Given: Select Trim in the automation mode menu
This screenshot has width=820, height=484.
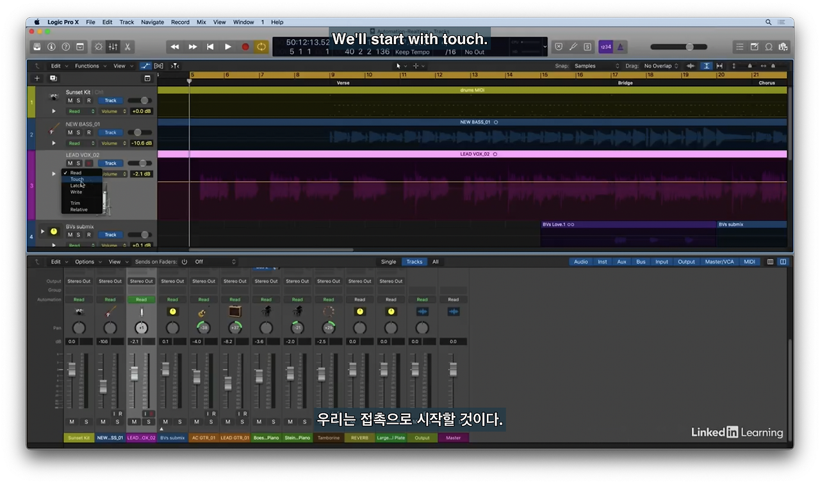Looking at the screenshot, I should coord(81,203).
